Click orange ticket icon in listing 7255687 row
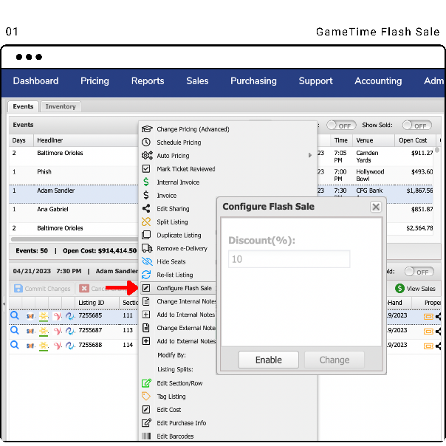This screenshot has width=446, height=446. click(428, 332)
